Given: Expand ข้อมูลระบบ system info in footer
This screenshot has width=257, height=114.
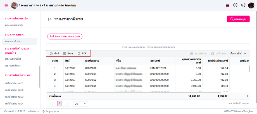Looking at the screenshot, I should pos(51,111).
